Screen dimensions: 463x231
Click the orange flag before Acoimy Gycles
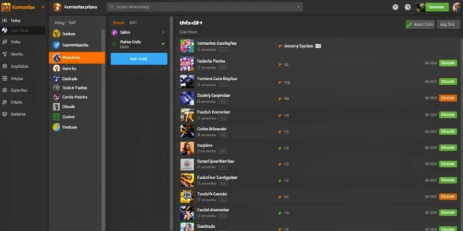(280, 46)
